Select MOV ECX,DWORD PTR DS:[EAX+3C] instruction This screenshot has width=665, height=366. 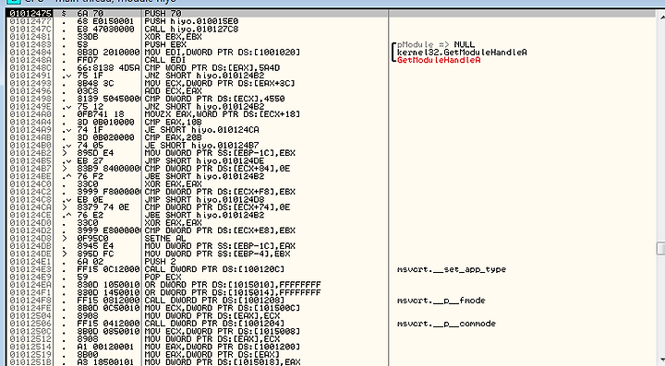220,83
